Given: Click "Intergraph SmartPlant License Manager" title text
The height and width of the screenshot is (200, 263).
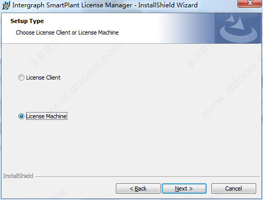Looking at the screenshot, I should [72, 5].
